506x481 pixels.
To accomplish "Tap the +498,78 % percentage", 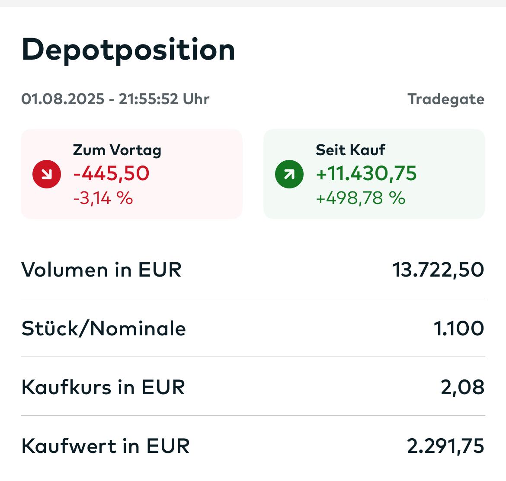I will click(361, 198).
